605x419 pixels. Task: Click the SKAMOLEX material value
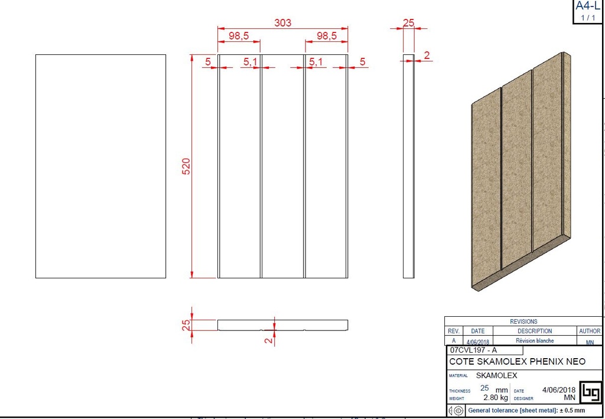tap(496, 375)
